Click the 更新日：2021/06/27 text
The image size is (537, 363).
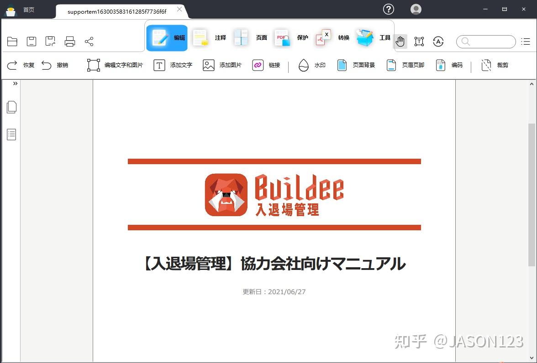(274, 292)
